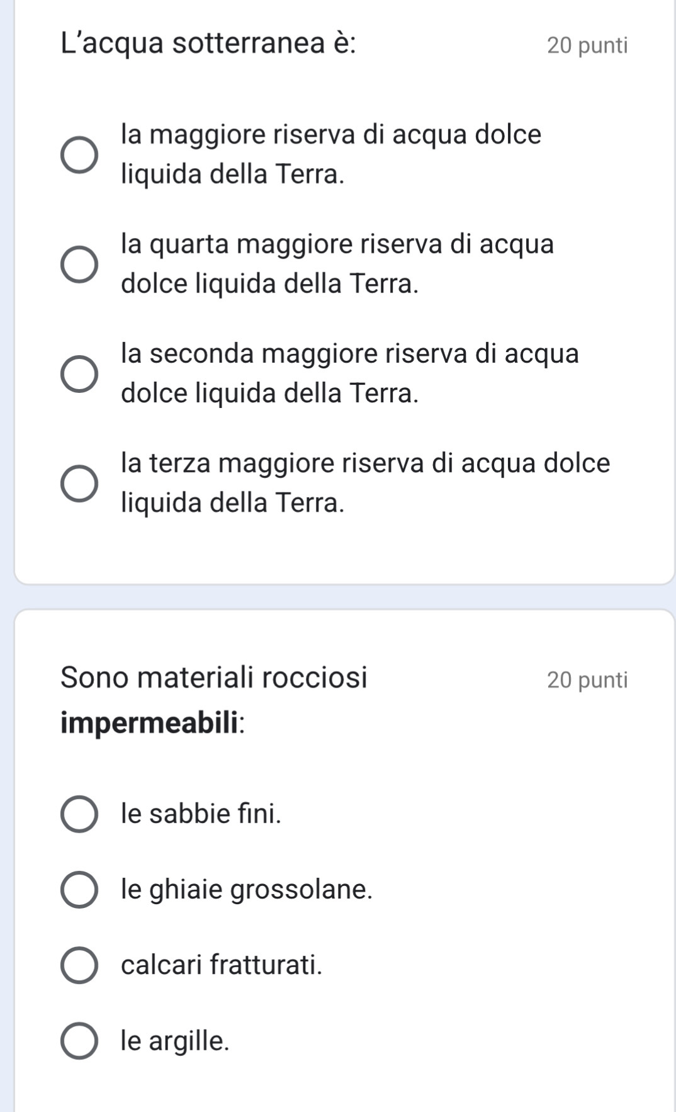Click the 'le ghiaie grossolane.' option label
Image resolution: width=676 pixels, height=1112 pixels.
pos(247,889)
